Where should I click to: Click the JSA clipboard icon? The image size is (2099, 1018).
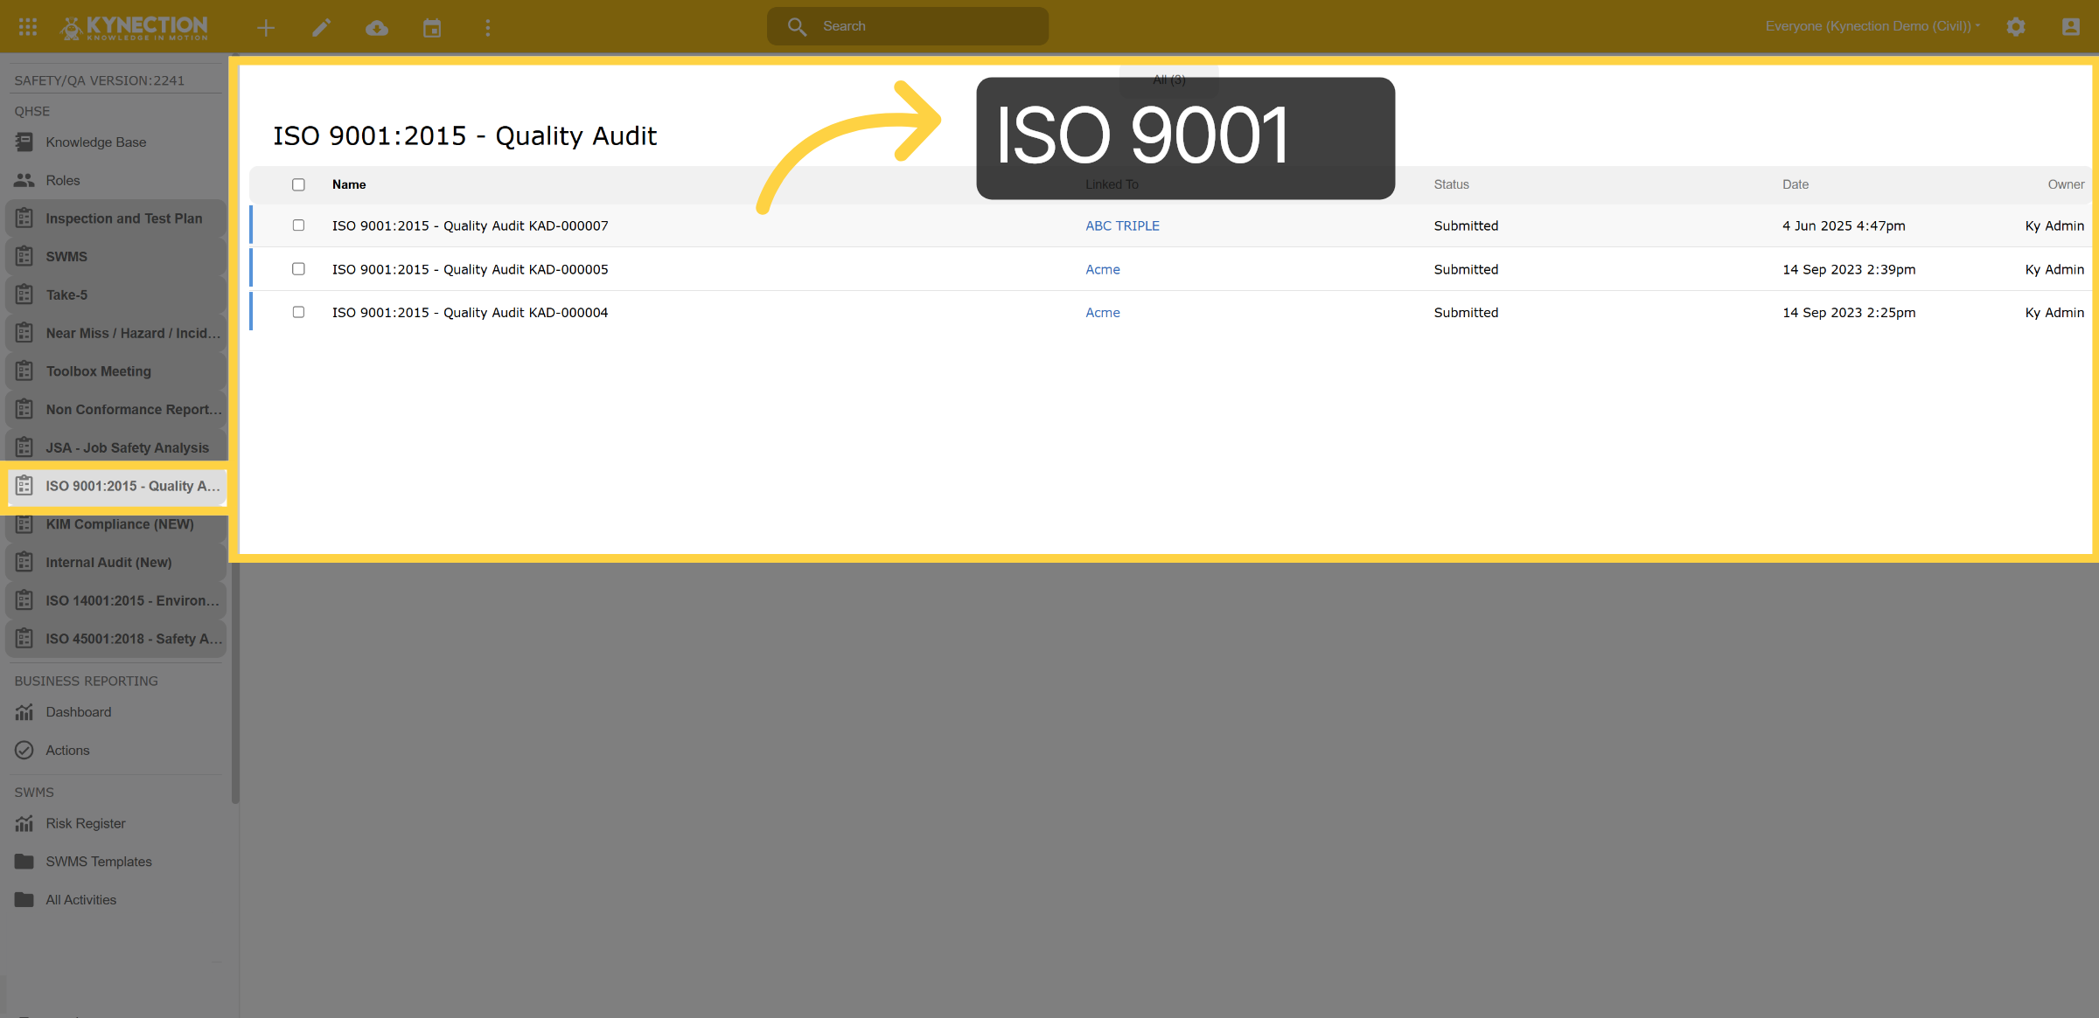tap(24, 447)
